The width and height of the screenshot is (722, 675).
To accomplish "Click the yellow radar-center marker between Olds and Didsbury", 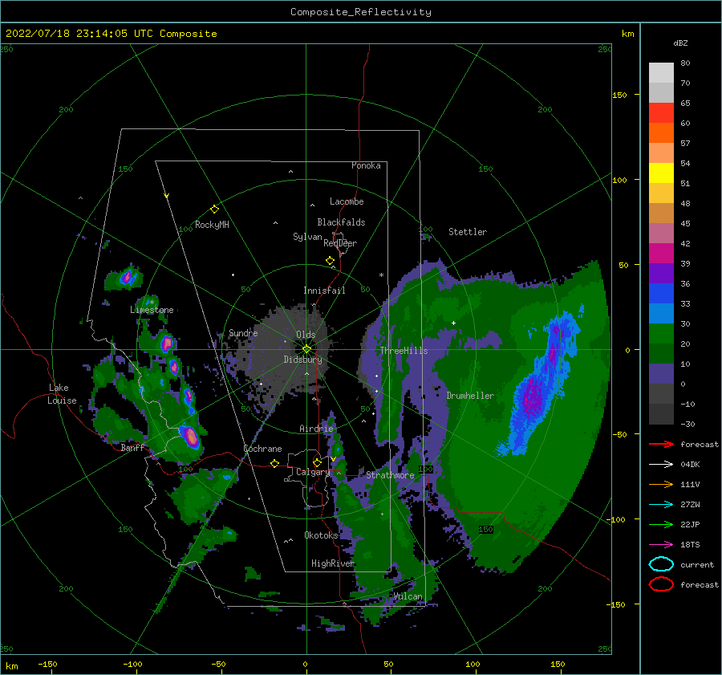I will pos(306,349).
